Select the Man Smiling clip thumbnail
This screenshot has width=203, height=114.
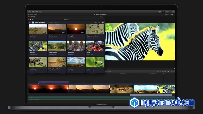75,46
